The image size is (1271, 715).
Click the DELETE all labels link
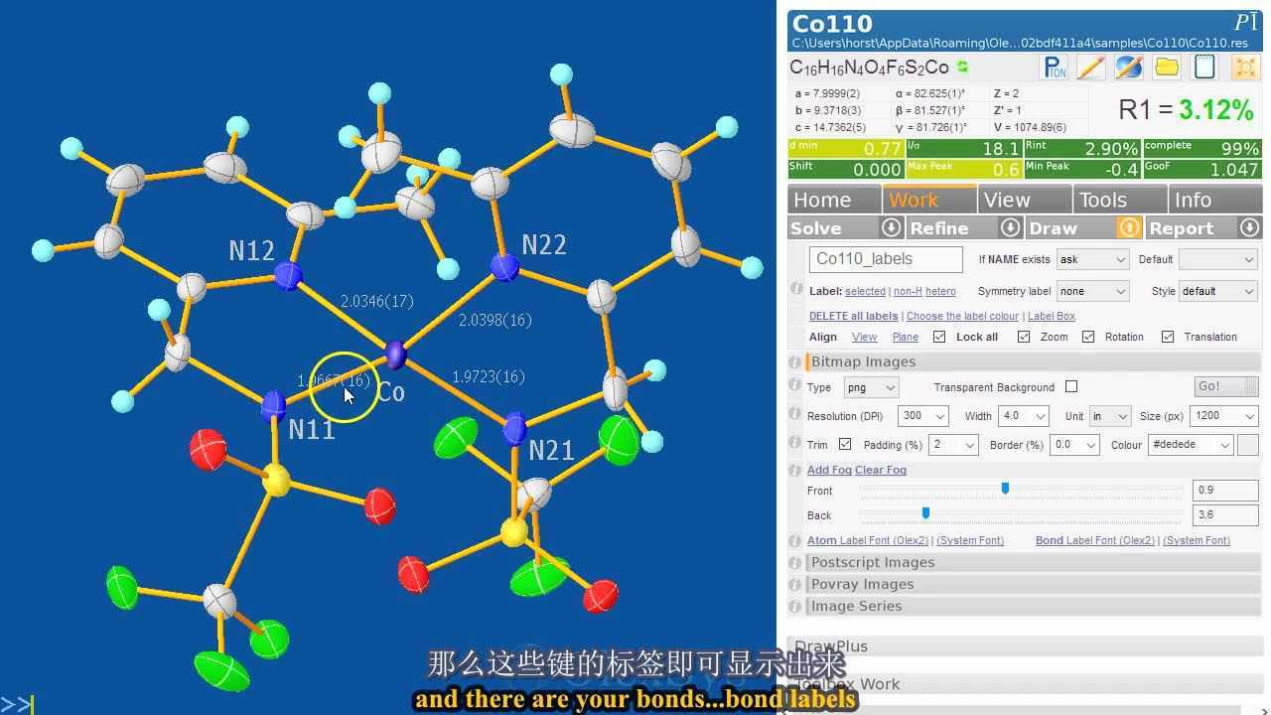tap(853, 316)
